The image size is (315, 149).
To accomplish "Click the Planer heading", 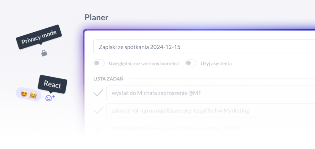I will pyautogui.click(x=96, y=18).
